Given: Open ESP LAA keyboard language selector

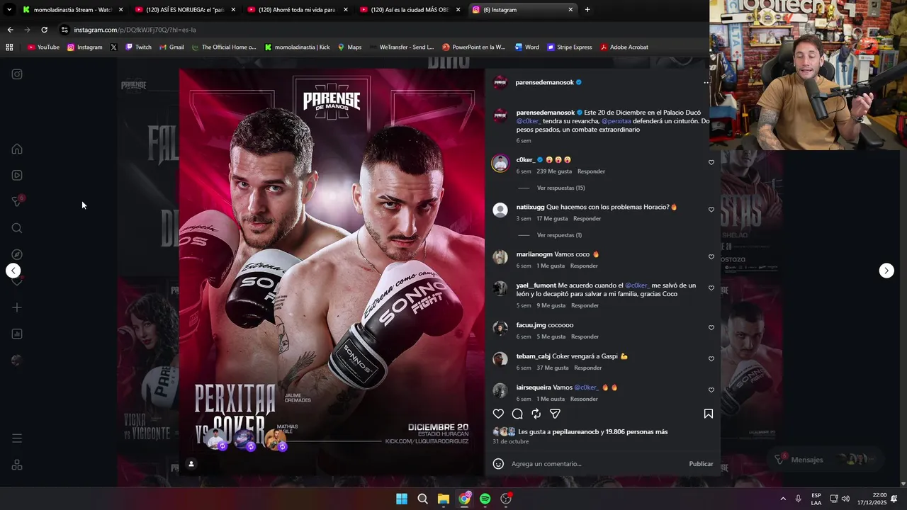Looking at the screenshot, I should 816,499.
